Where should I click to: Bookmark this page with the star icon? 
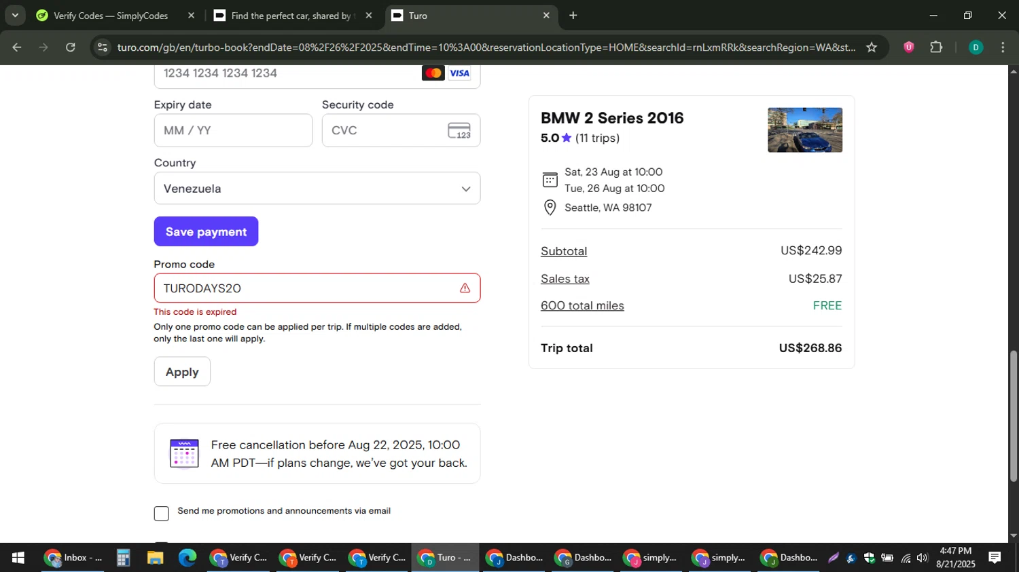point(872,47)
